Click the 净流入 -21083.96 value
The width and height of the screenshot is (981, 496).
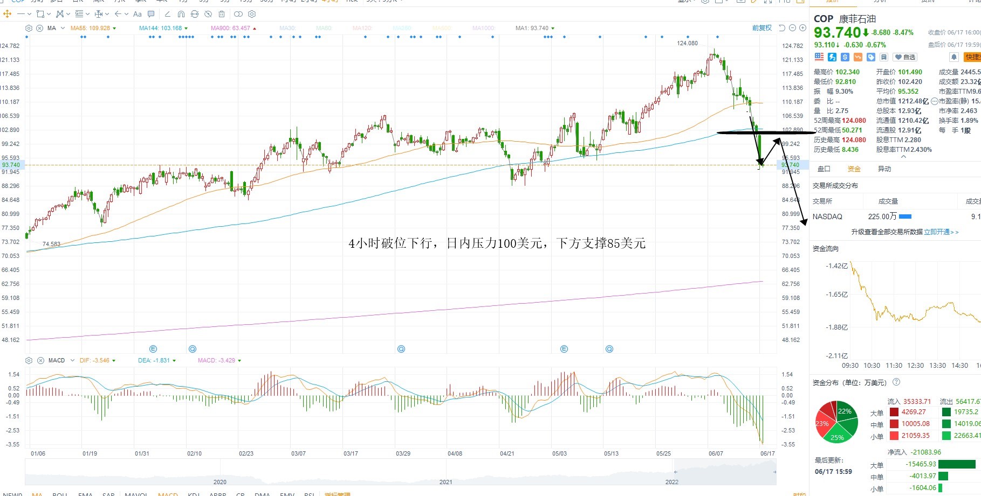926,452
